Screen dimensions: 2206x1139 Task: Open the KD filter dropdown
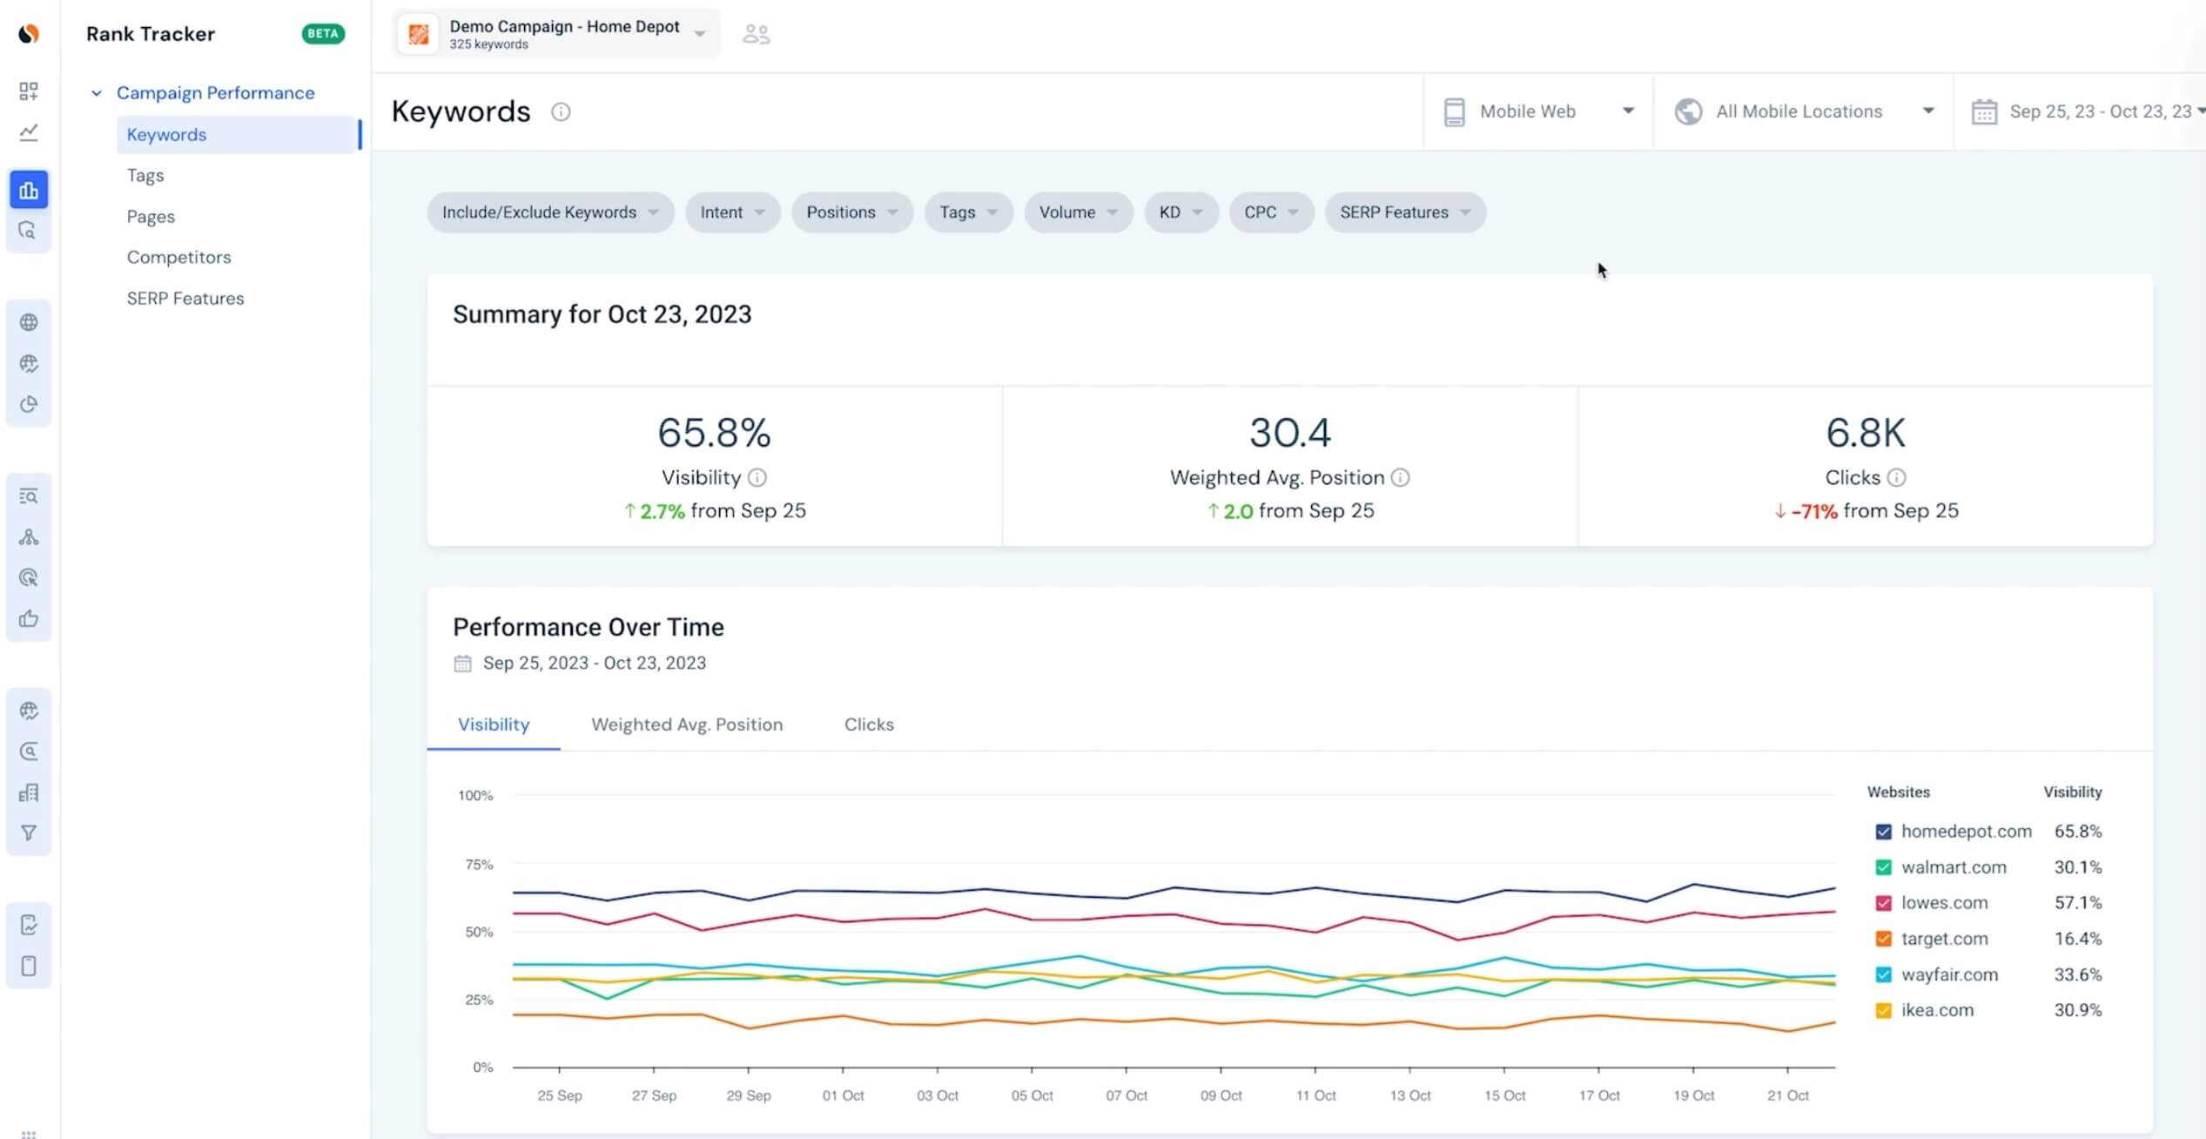coord(1180,212)
